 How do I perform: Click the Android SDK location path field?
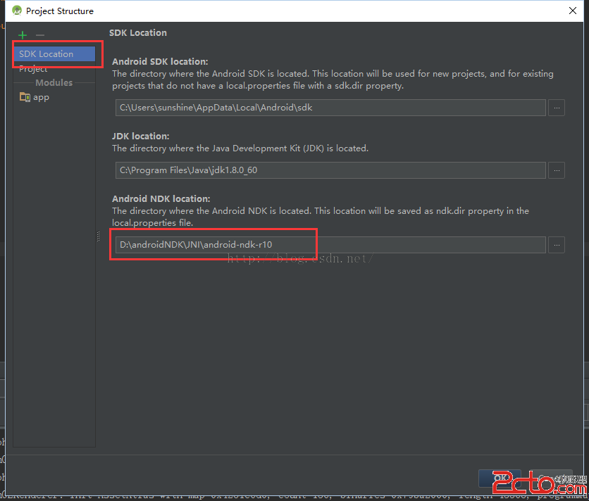click(330, 108)
